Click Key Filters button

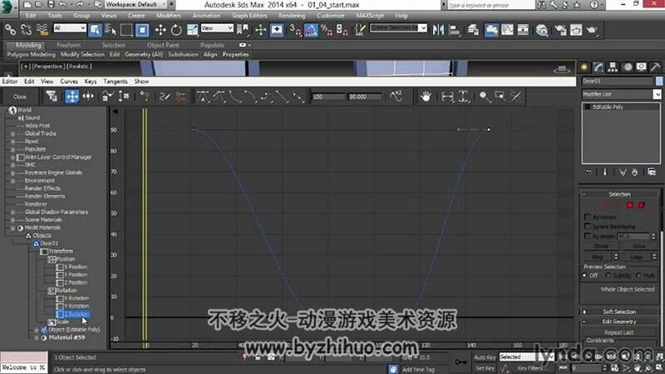click(x=533, y=368)
